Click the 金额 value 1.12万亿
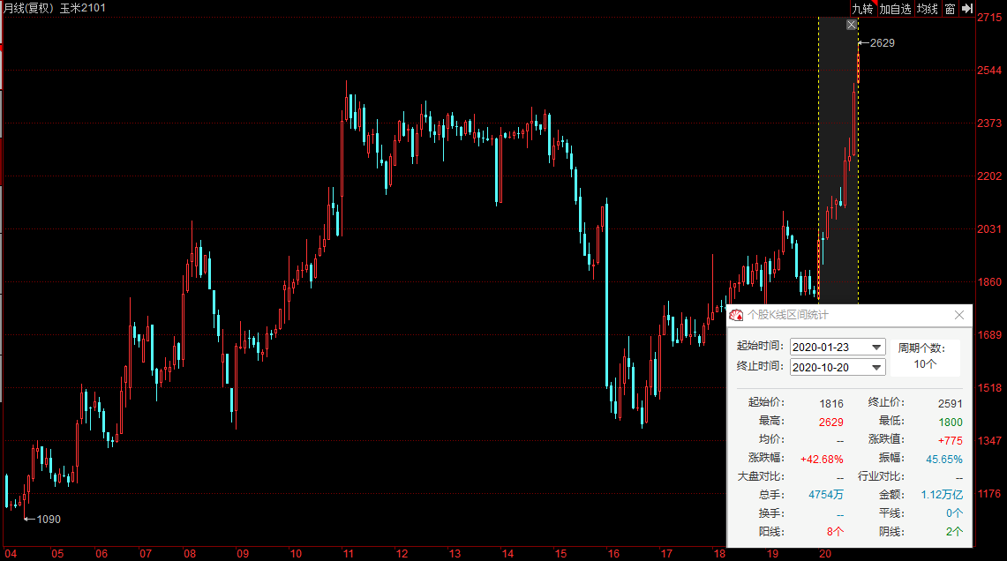Image resolution: width=1007 pixels, height=561 pixels. pyautogui.click(x=943, y=495)
